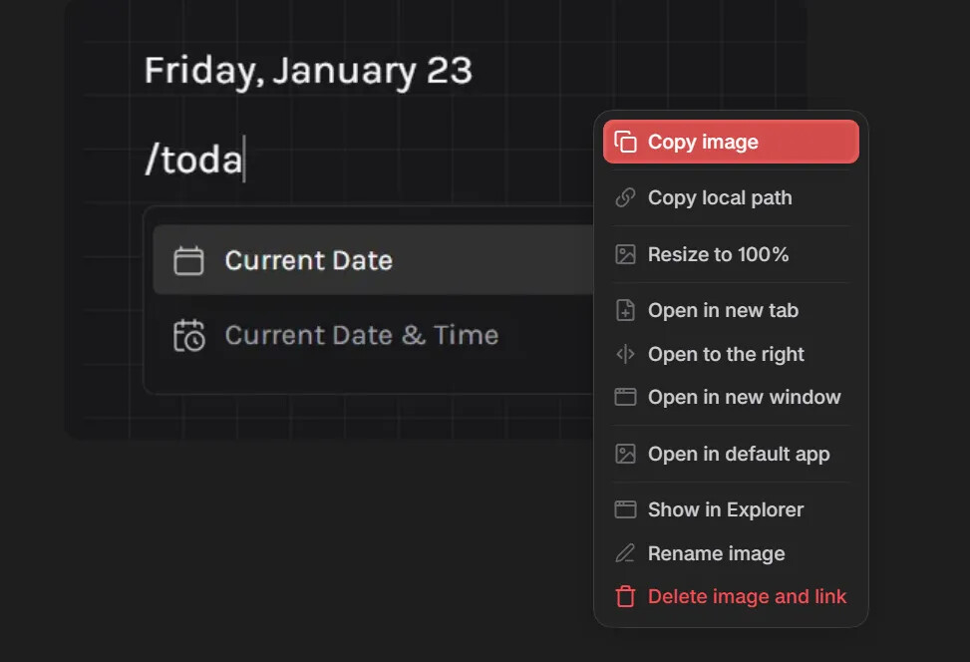Click the window icon beside Show in Explorer
This screenshot has width=970, height=662.
(x=625, y=509)
